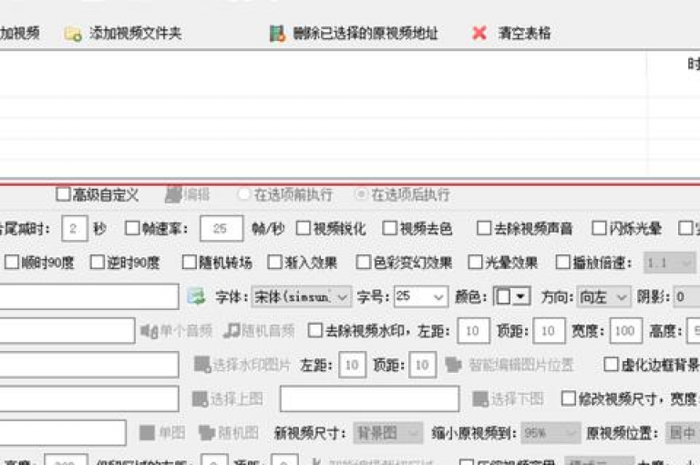Check the 逆时90度 rotation box

[97, 263]
